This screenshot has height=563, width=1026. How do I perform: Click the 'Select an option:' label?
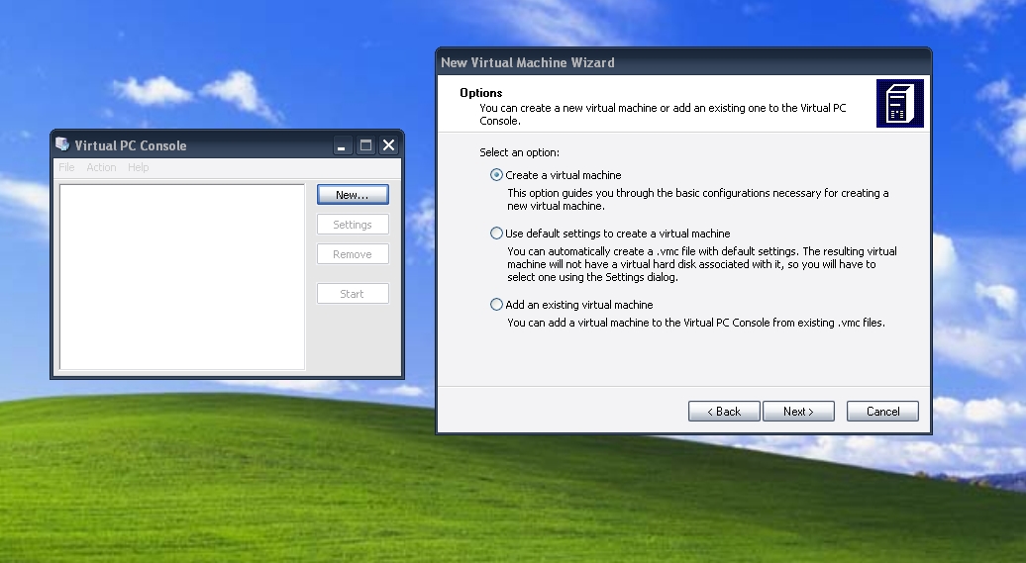(x=520, y=152)
